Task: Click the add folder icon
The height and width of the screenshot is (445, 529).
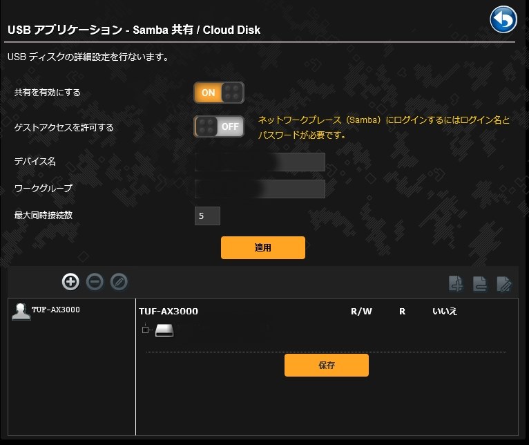Action: click(456, 283)
